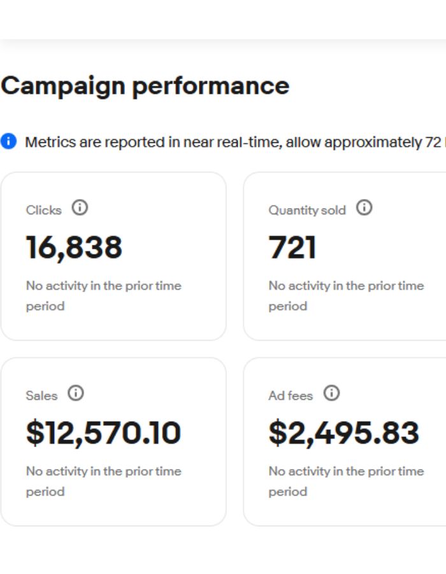Viewport: 446px width, 574px height.
Task: Click the prior period note under 721
Action: pyautogui.click(x=346, y=295)
